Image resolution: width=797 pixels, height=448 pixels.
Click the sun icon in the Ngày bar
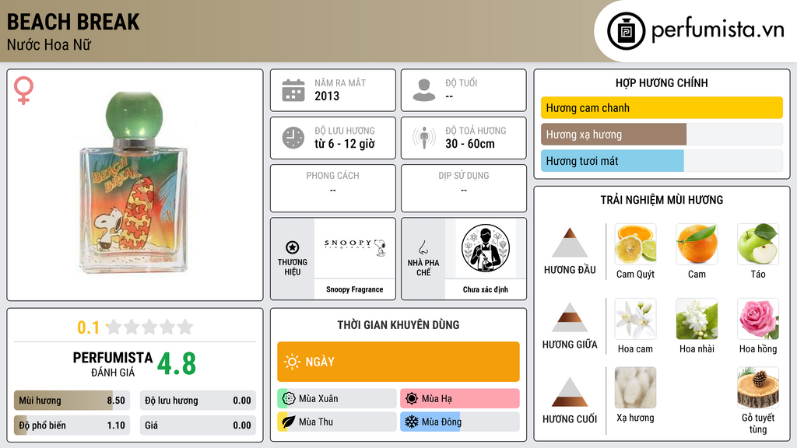pos(293,362)
